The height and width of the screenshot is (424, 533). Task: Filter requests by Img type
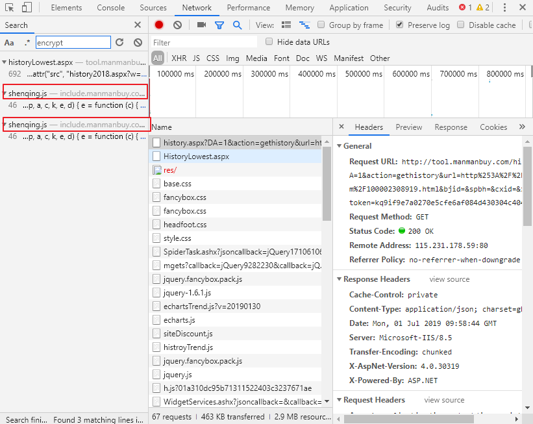(232, 58)
